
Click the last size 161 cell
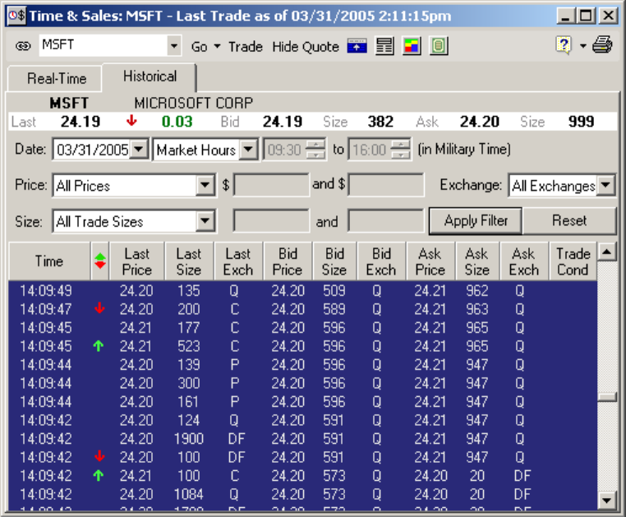189,402
